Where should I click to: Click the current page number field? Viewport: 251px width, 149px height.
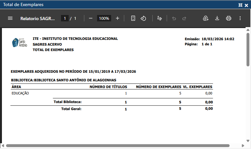65,19
